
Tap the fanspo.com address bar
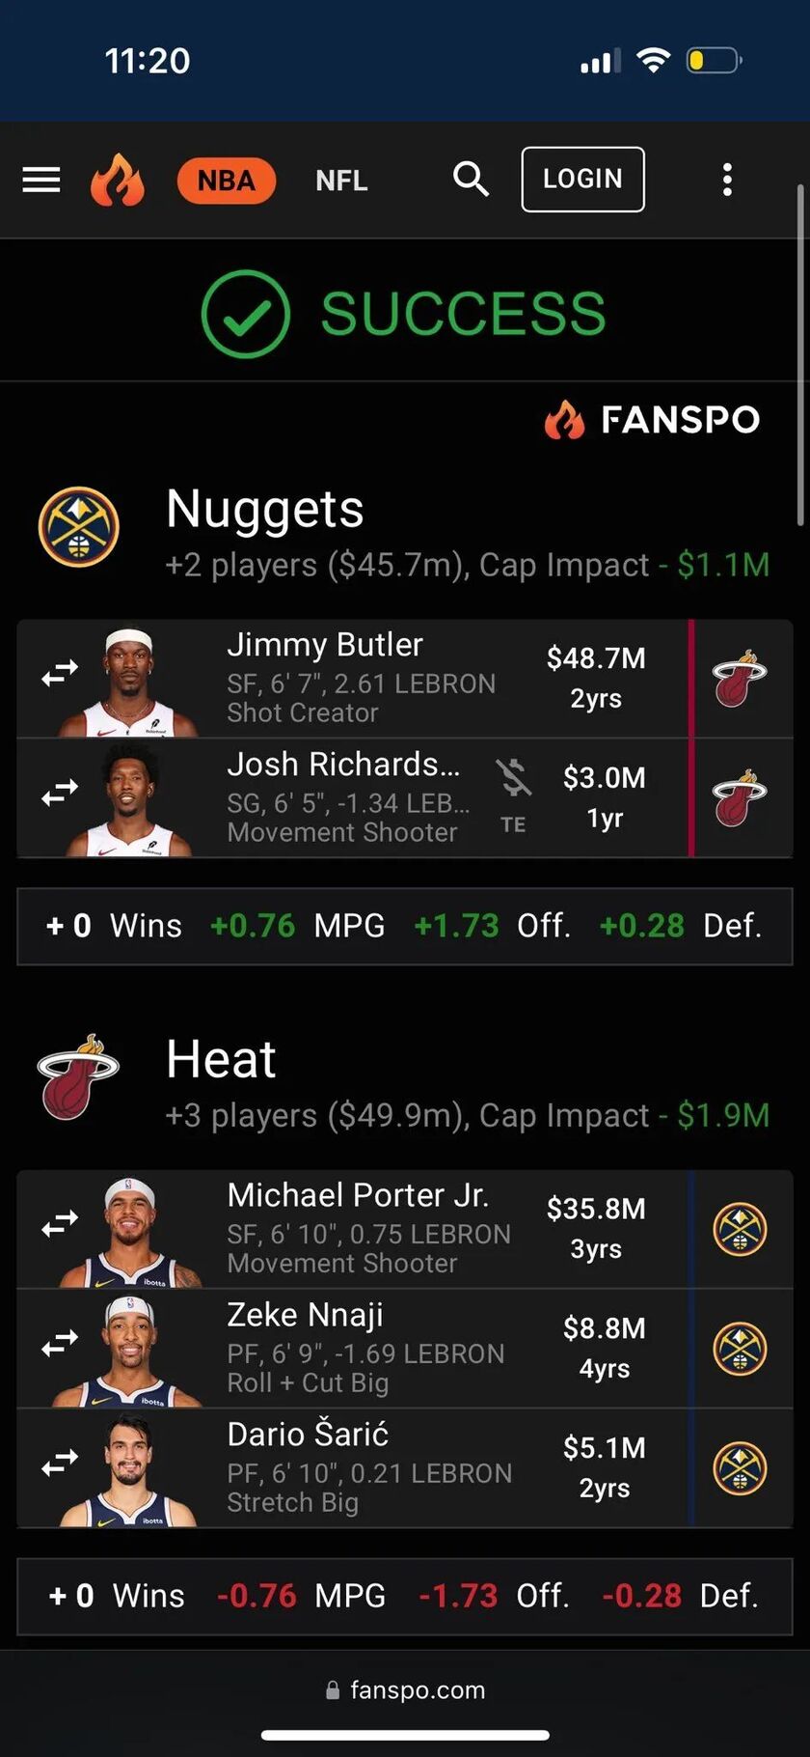click(x=405, y=1689)
